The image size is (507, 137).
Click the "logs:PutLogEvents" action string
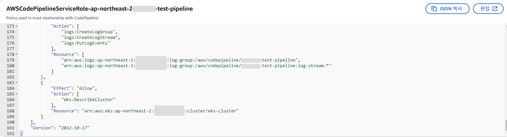point(86,43)
